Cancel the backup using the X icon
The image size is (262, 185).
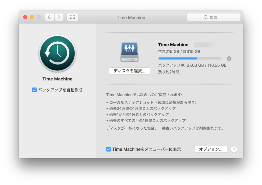pos(229,58)
